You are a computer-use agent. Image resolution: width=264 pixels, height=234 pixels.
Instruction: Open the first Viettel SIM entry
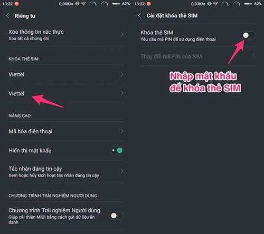(x=66, y=74)
